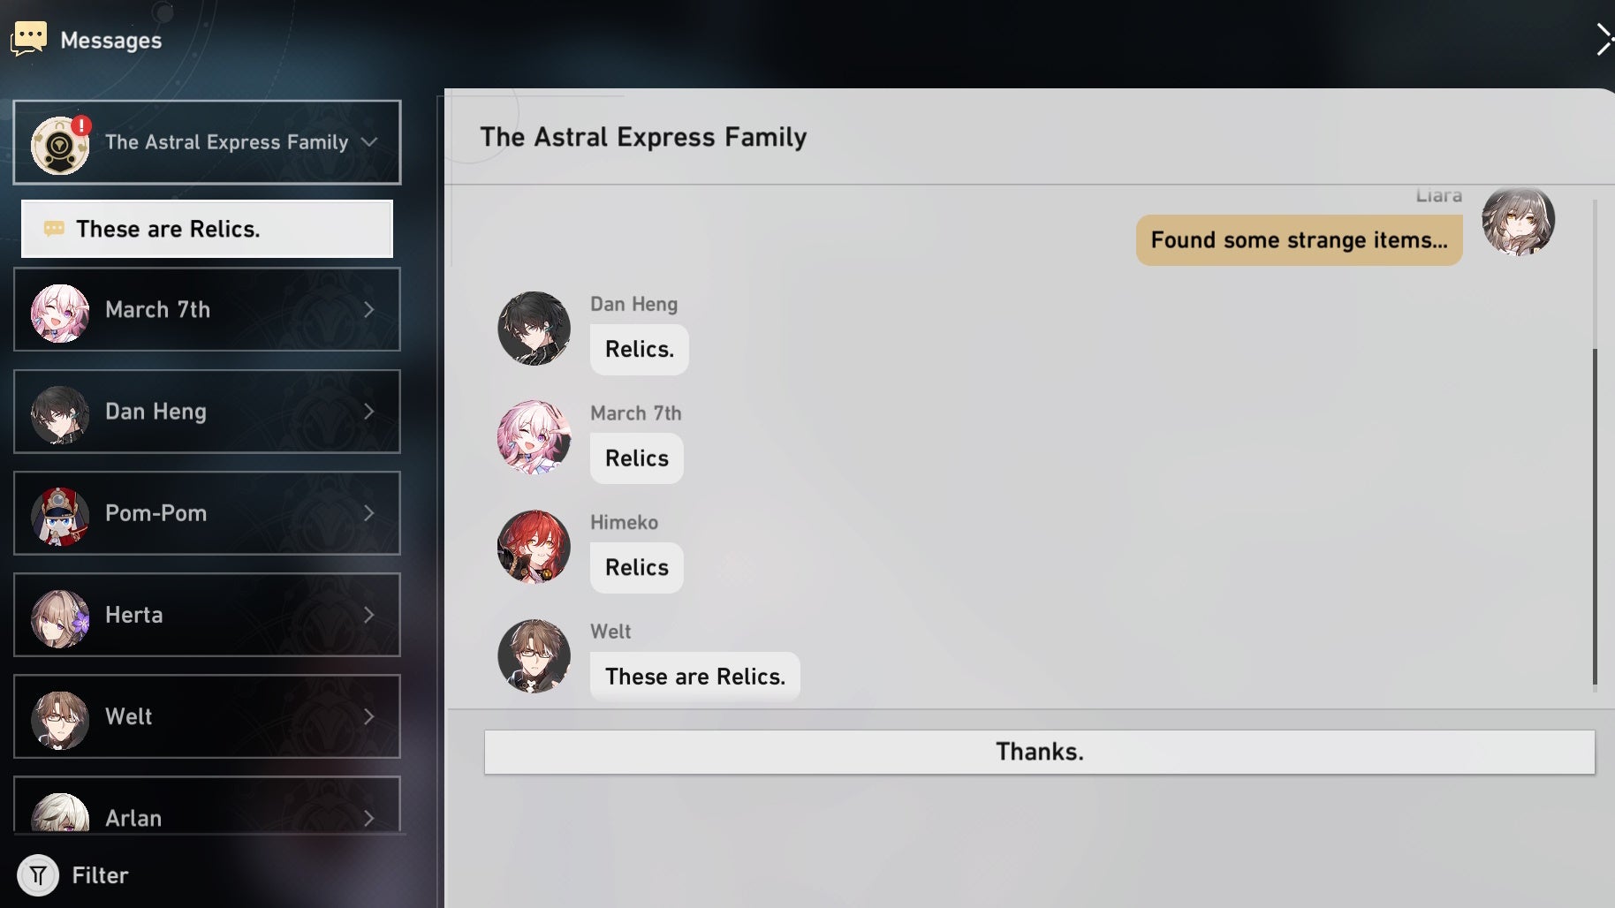Click March 7th's avatar in the chat
Viewport: 1615px width, 908px height.
pyautogui.click(x=534, y=437)
